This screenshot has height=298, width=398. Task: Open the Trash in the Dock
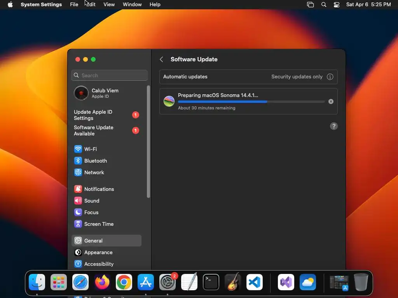361,282
